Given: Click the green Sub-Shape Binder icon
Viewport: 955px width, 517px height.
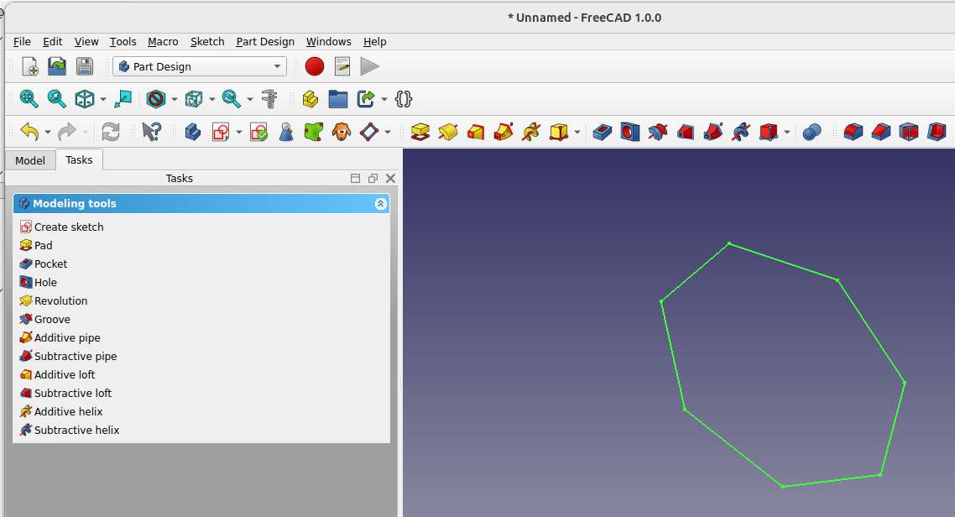Looking at the screenshot, I should pos(314,132).
